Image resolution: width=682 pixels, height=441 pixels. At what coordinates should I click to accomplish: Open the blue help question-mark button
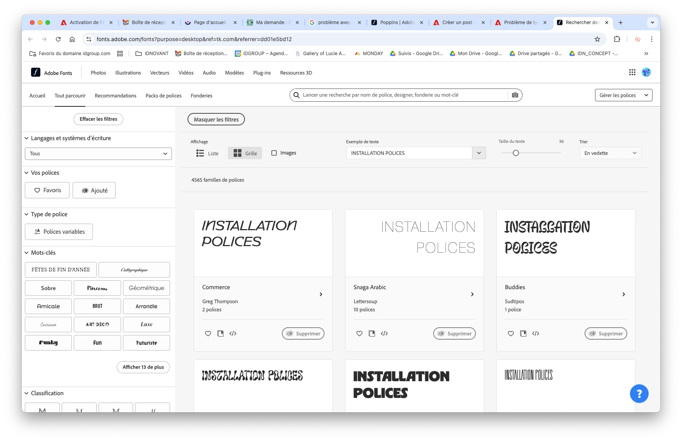pos(639,394)
